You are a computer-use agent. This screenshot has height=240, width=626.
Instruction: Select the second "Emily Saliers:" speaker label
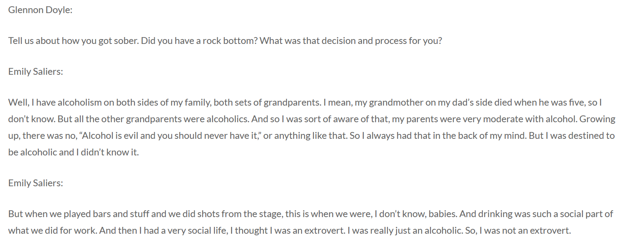[x=35, y=183]
